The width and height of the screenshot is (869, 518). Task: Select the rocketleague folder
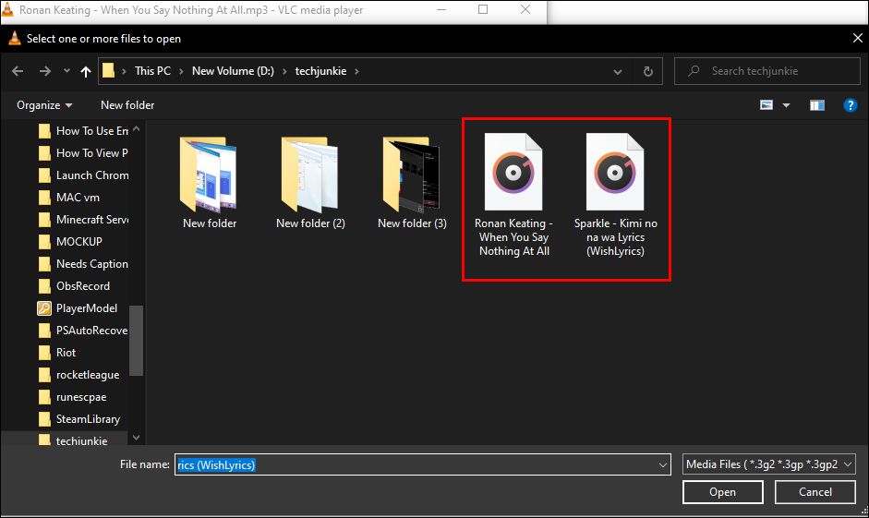coord(78,375)
